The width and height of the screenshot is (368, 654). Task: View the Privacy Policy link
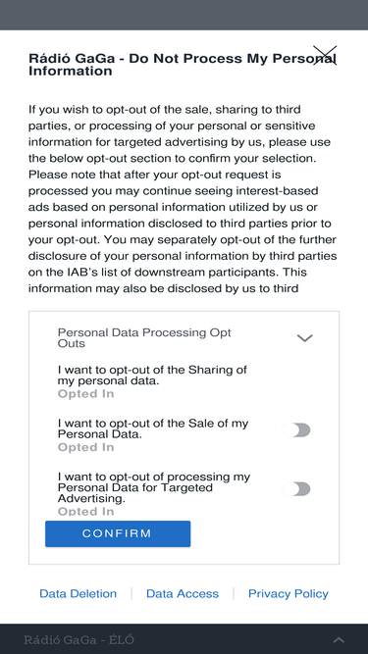(289, 593)
